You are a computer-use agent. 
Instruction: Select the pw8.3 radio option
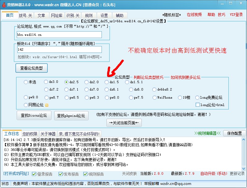[x=92, y=97]
